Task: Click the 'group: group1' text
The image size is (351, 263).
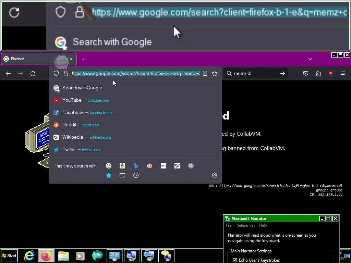Action: click(x=329, y=190)
